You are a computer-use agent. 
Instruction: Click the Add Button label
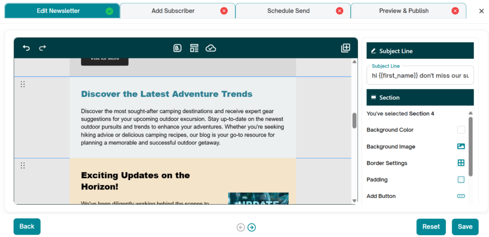pyautogui.click(x=381, y=196)
